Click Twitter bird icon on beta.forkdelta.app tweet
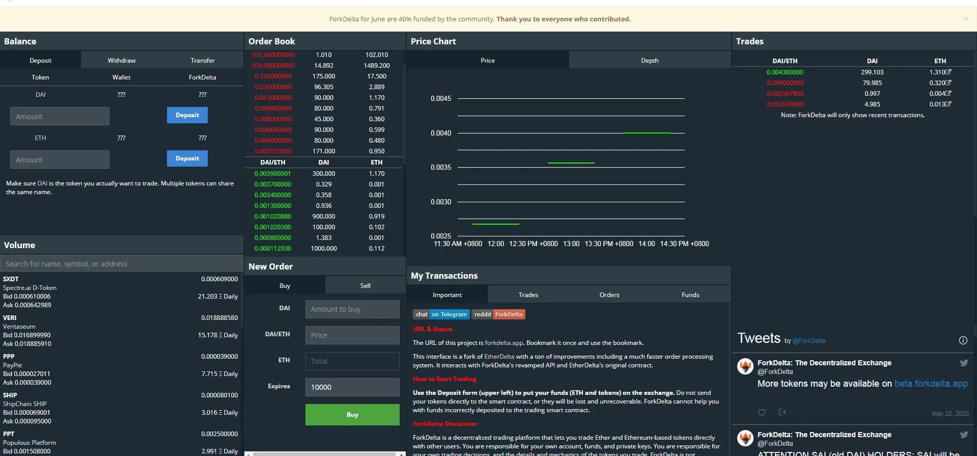Viewport: 977px width, 456px height. [964, 363]
